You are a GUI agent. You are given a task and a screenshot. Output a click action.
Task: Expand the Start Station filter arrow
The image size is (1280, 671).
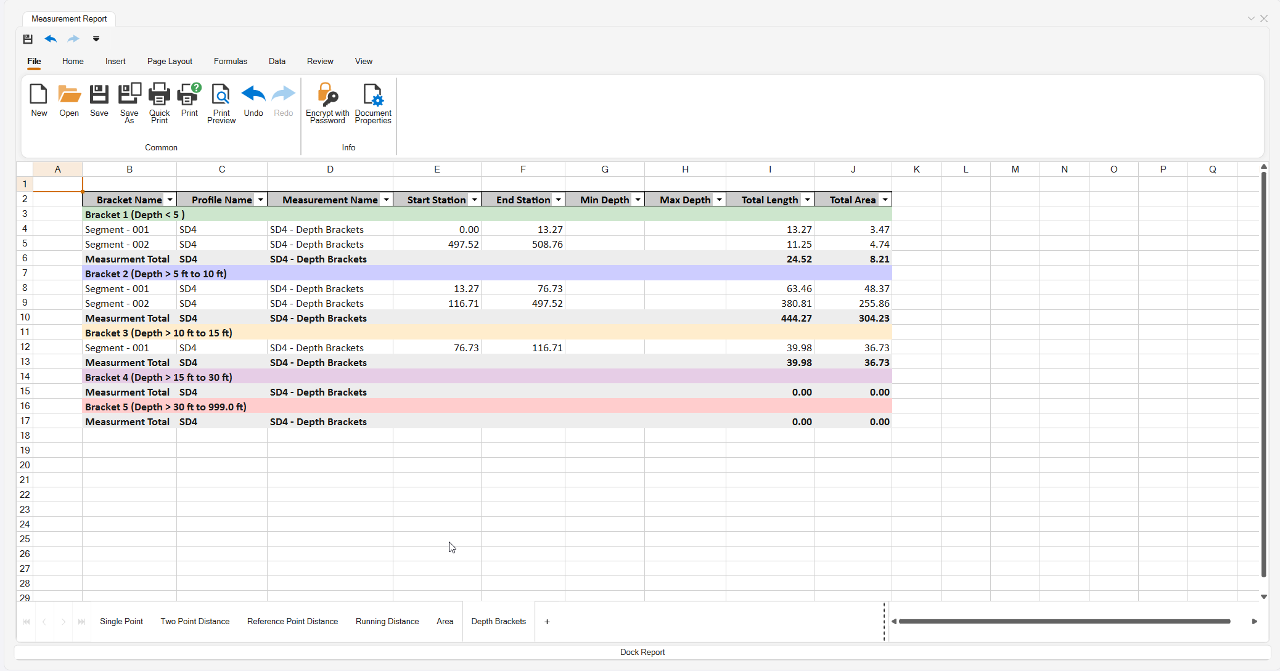click(x=474, y=200)
